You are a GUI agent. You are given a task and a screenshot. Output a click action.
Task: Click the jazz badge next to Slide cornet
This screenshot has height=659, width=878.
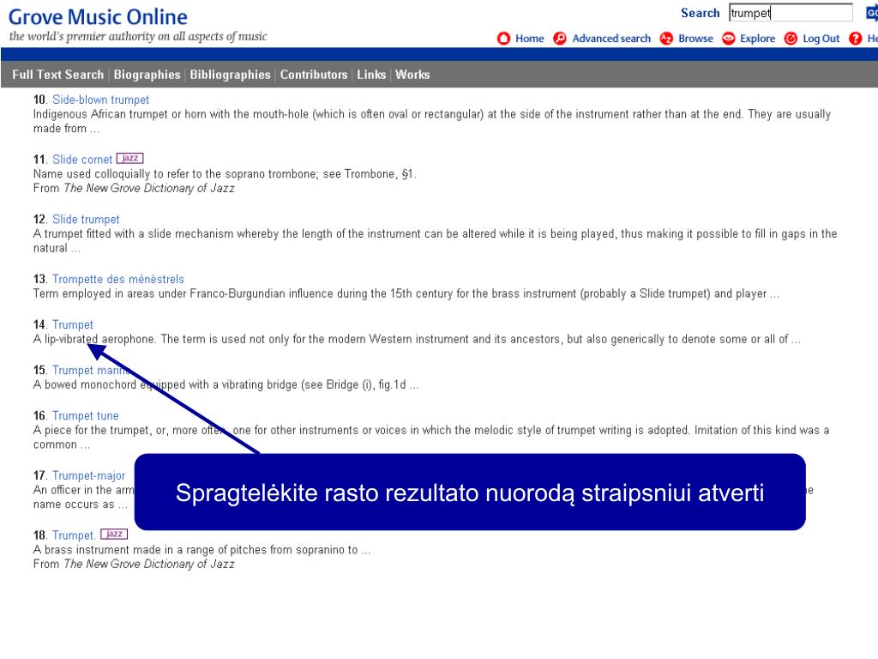click(x=130, y=159)
